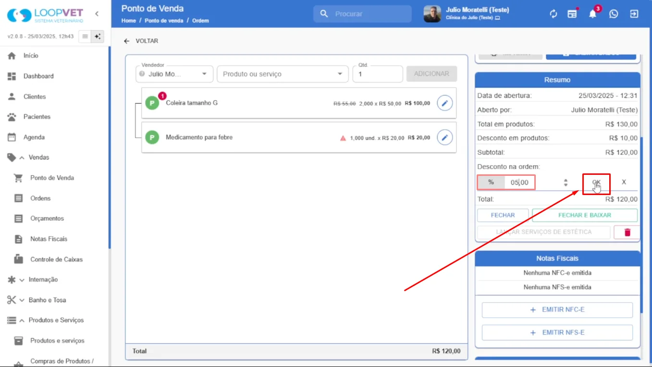This screenshot has width=652, height=367.
Task: Toggle the discount percent type button
Action: [x=491, y=182]
